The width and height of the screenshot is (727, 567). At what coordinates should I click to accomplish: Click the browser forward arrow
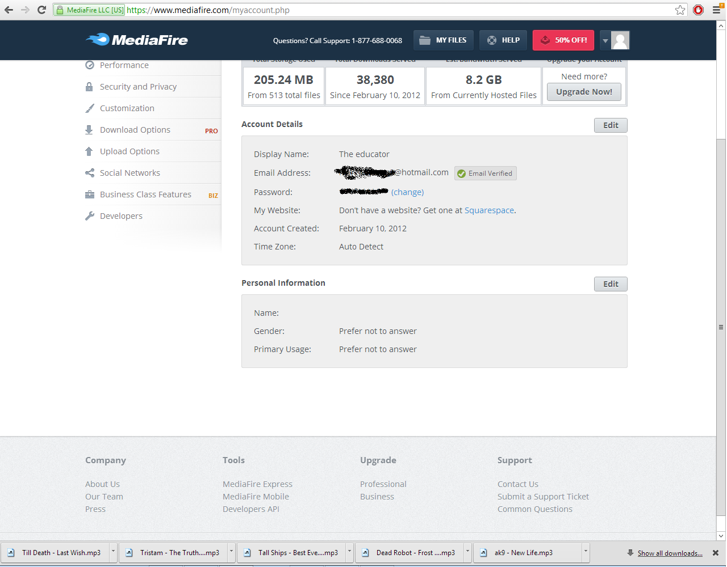(x=25, y=10)
